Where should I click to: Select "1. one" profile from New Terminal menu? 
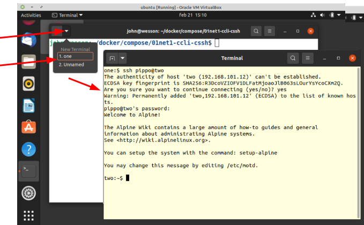click(75, 56)
